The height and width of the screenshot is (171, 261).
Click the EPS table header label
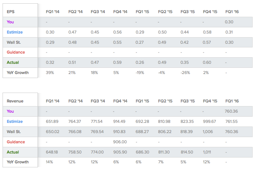pos(11,12)
